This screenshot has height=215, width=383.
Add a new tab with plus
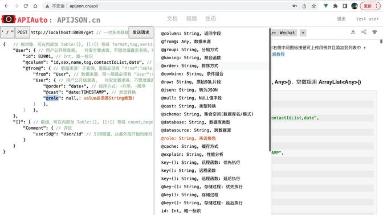pyautogui.click(x=303, y=32)
